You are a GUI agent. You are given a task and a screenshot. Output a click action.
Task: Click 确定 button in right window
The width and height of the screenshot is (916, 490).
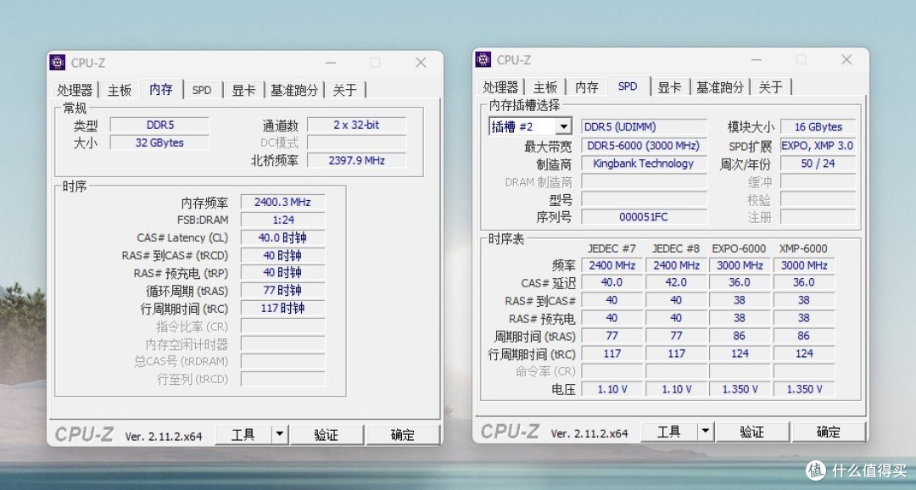tap(828, 432)
